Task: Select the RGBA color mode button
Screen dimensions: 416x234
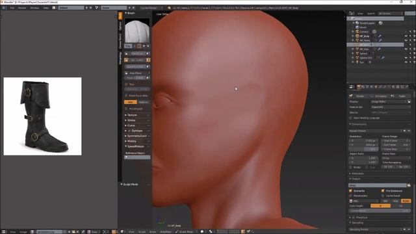Action: click(406, 201)
